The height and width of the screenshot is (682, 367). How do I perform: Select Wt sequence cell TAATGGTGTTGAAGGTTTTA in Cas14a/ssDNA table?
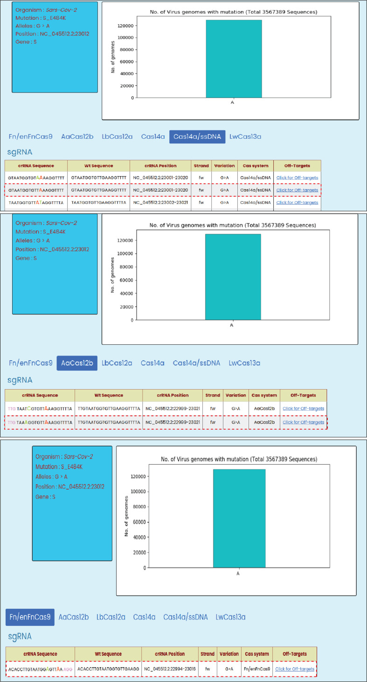99,203
